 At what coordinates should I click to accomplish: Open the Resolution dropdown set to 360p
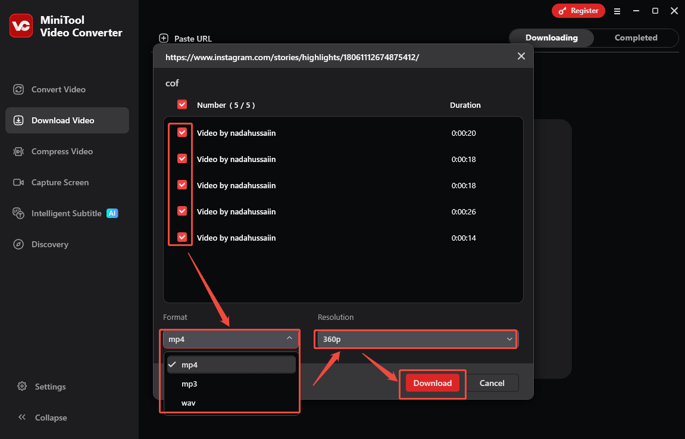(415, 339)
